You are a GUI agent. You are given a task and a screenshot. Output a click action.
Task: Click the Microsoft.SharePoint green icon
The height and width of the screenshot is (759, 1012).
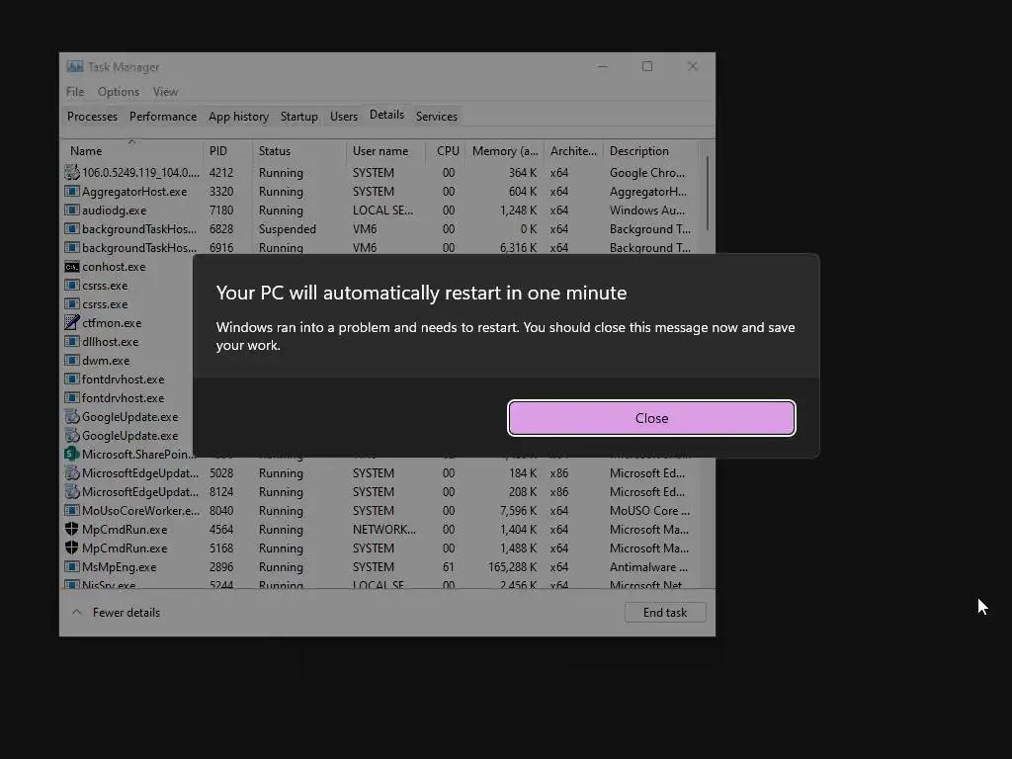[x=71, y=454]
